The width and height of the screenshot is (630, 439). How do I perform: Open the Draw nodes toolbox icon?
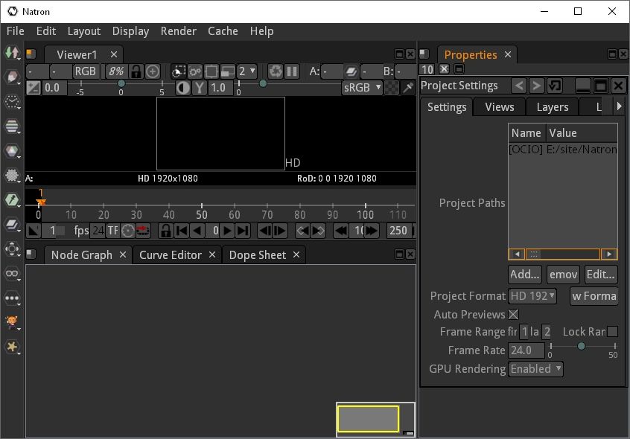[x=12, y=77]
